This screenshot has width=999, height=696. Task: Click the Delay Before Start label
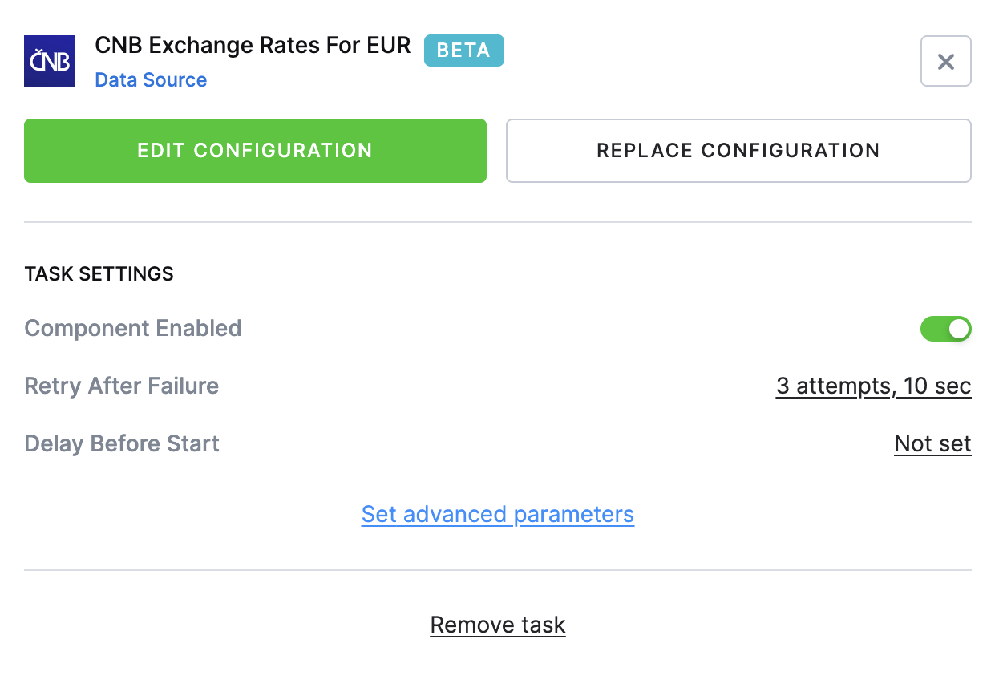pos(122,444)
